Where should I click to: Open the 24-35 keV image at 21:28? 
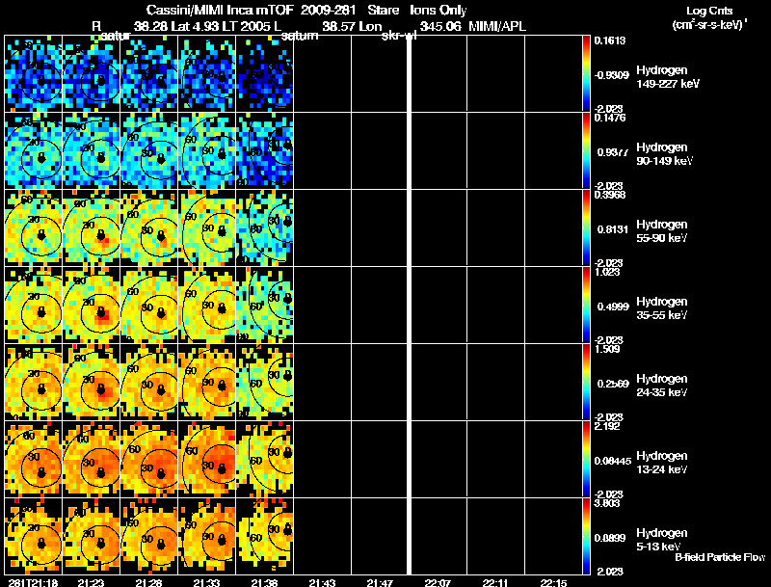pos(149,383)
